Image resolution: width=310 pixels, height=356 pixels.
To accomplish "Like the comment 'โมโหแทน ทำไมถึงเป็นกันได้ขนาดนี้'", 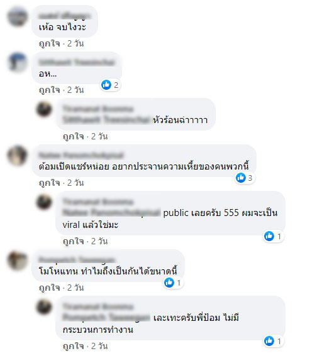I will point(49,288).
